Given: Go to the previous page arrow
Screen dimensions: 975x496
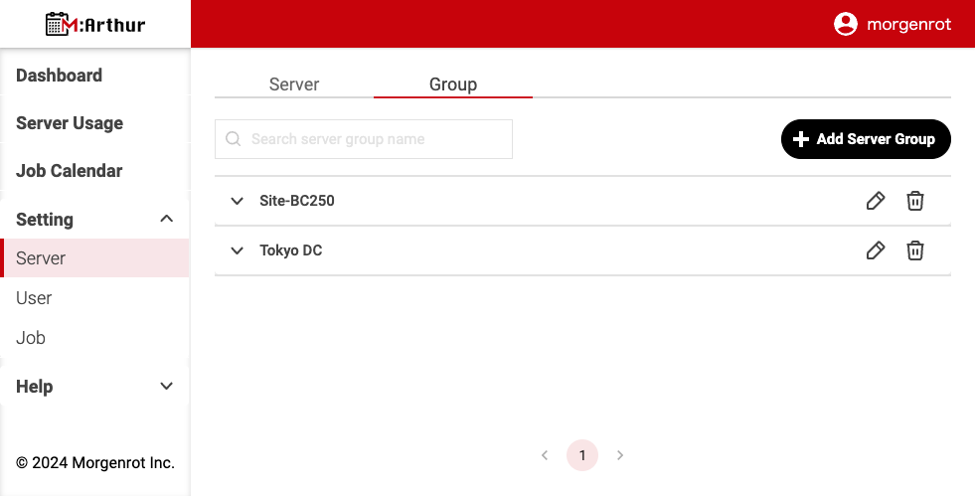Looking at the screenshot, I should [545, 455].
